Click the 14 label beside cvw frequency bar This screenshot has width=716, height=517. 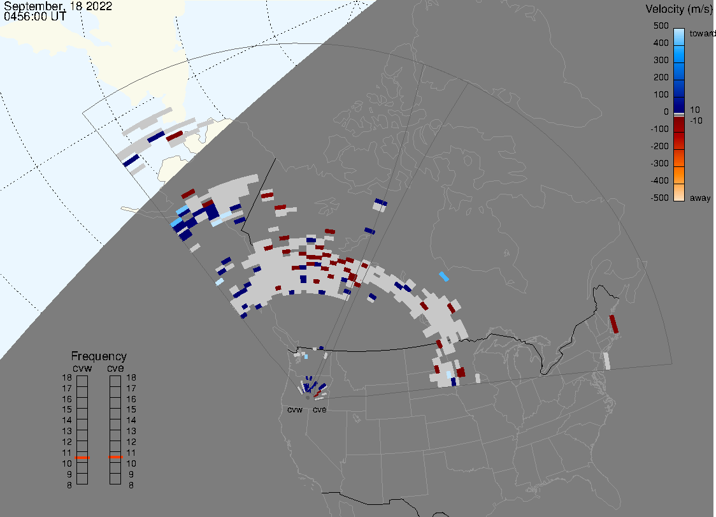(67, 421)
